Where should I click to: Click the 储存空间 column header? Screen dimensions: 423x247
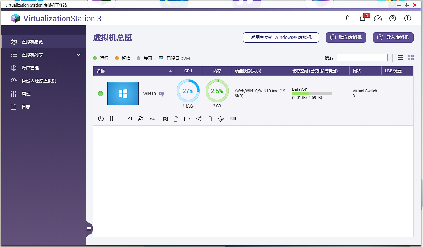tap(319, 71)
